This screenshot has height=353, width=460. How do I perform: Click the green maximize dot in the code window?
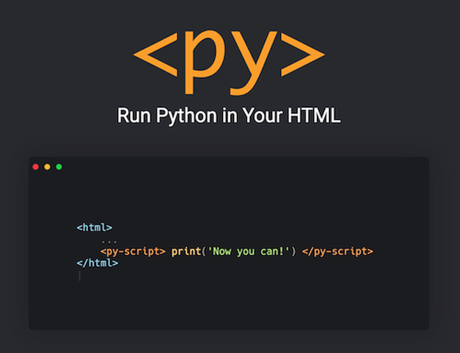pyautogui.click(x=59, y=167)
